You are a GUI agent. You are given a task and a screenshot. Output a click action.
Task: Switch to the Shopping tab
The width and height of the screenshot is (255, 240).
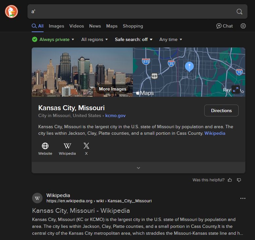point(133,26)
